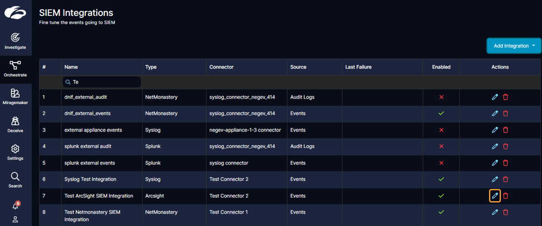Edit the dnif_external_events integration
Image resolution: width=542 pixels, height=226 pixels.
point(495,113)
